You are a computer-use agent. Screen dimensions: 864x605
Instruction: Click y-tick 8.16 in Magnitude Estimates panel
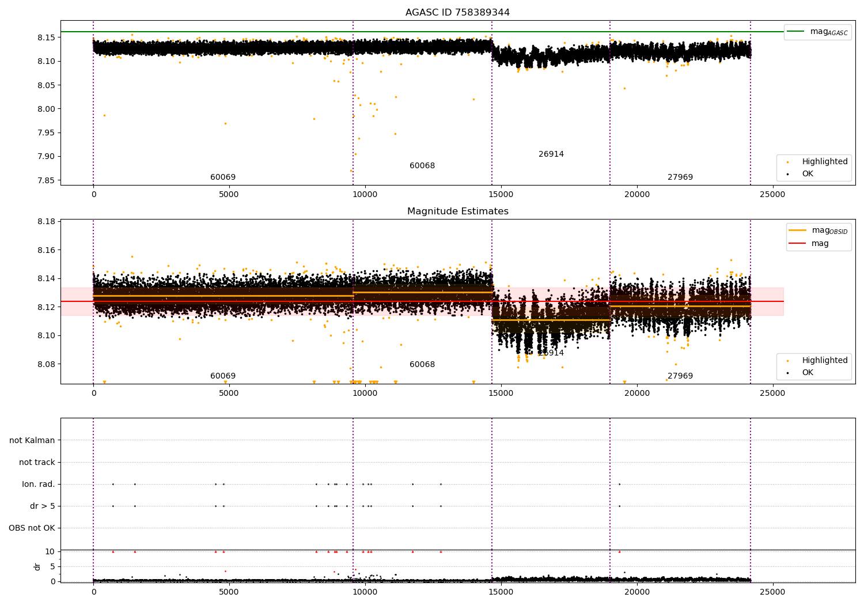tap(46, 250)
